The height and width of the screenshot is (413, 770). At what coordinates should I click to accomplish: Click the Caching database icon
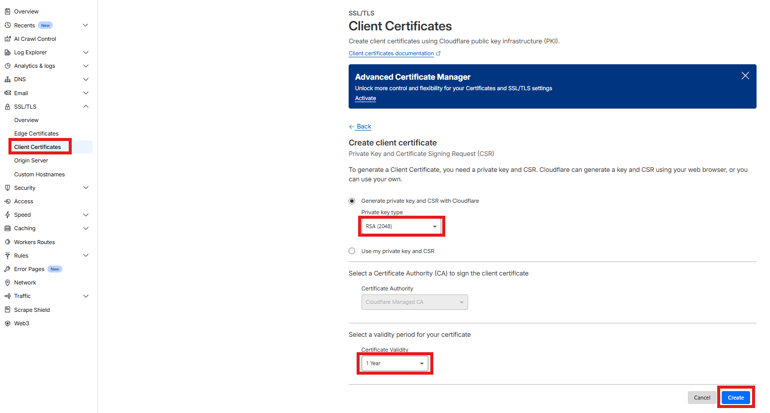pyautogui.click(x=7, y=228)
